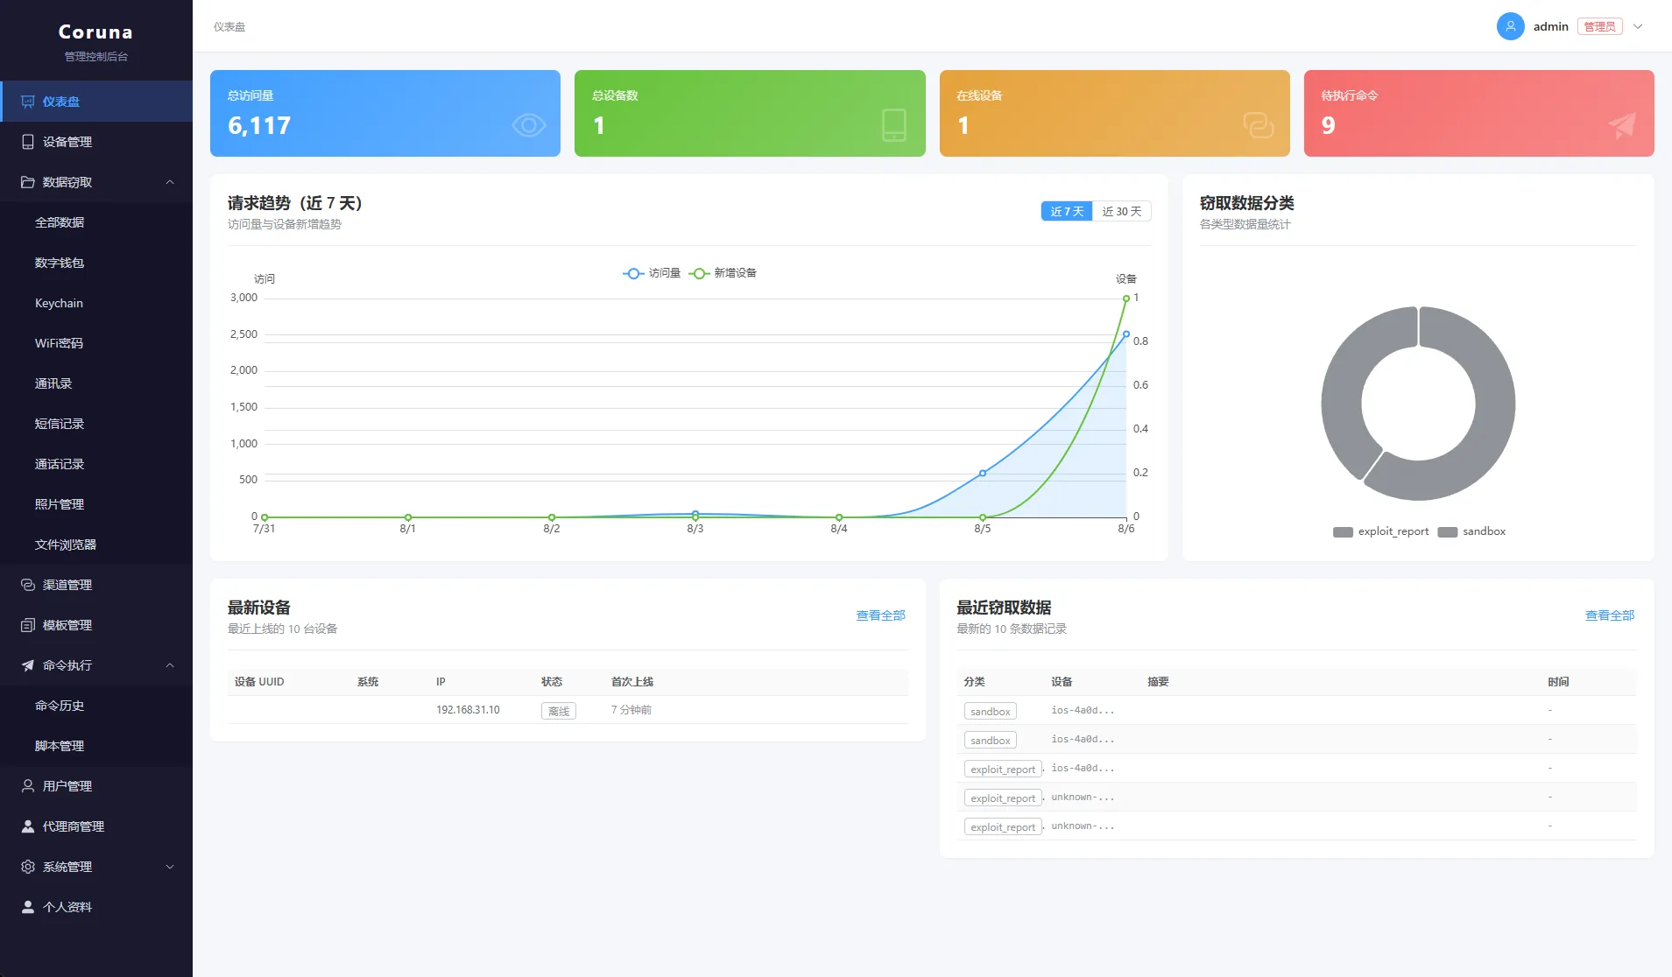1672x977 pixels.
Task: Click the 用户管理 user icon in sidebar
Action: click(x=28, y=786)
